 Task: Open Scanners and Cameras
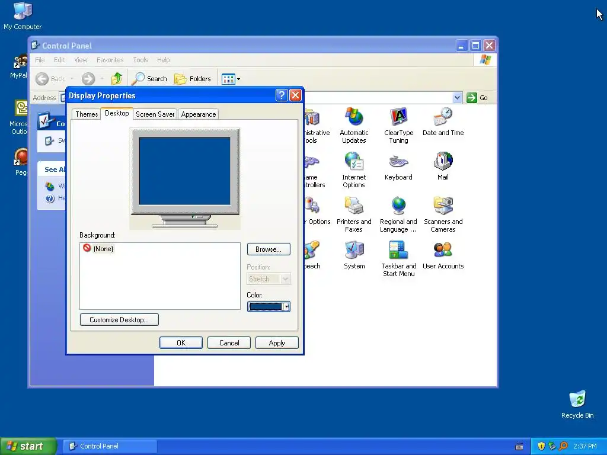point(443,214)
